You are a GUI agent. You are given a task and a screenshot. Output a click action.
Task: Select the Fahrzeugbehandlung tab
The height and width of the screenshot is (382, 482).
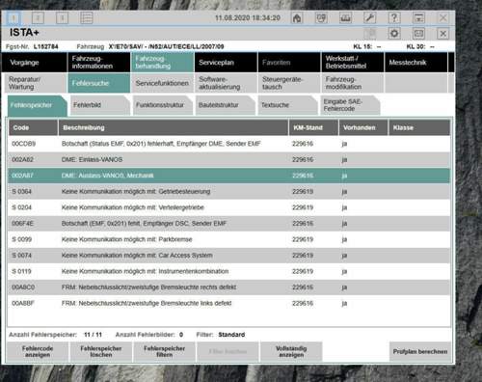click(x=162, y=62)
